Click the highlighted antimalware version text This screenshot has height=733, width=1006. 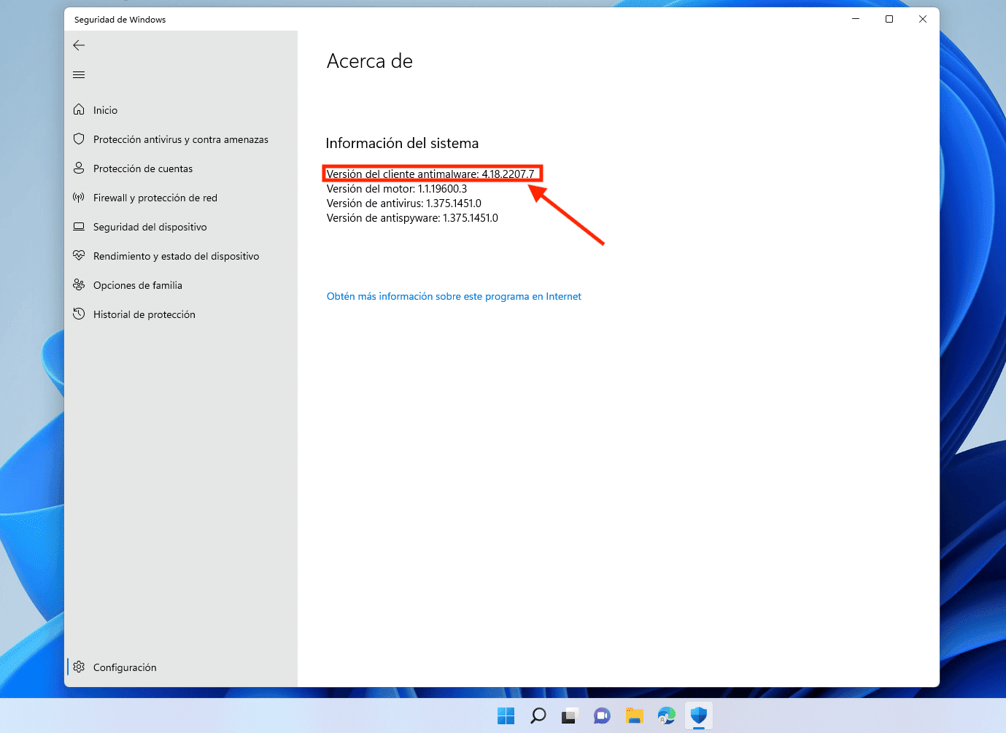433,174
